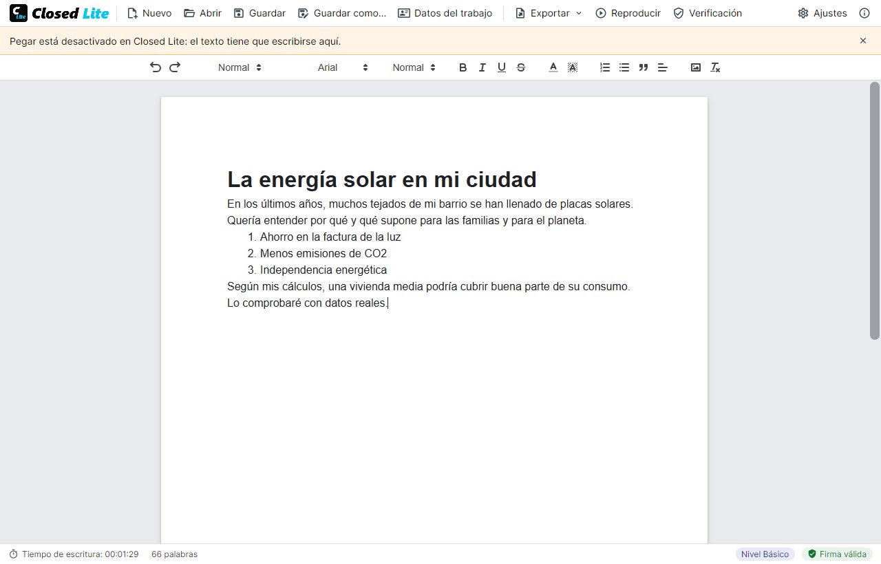881x564 pixels.
Task: Open a file with Abrir
Action: point(202,13)
